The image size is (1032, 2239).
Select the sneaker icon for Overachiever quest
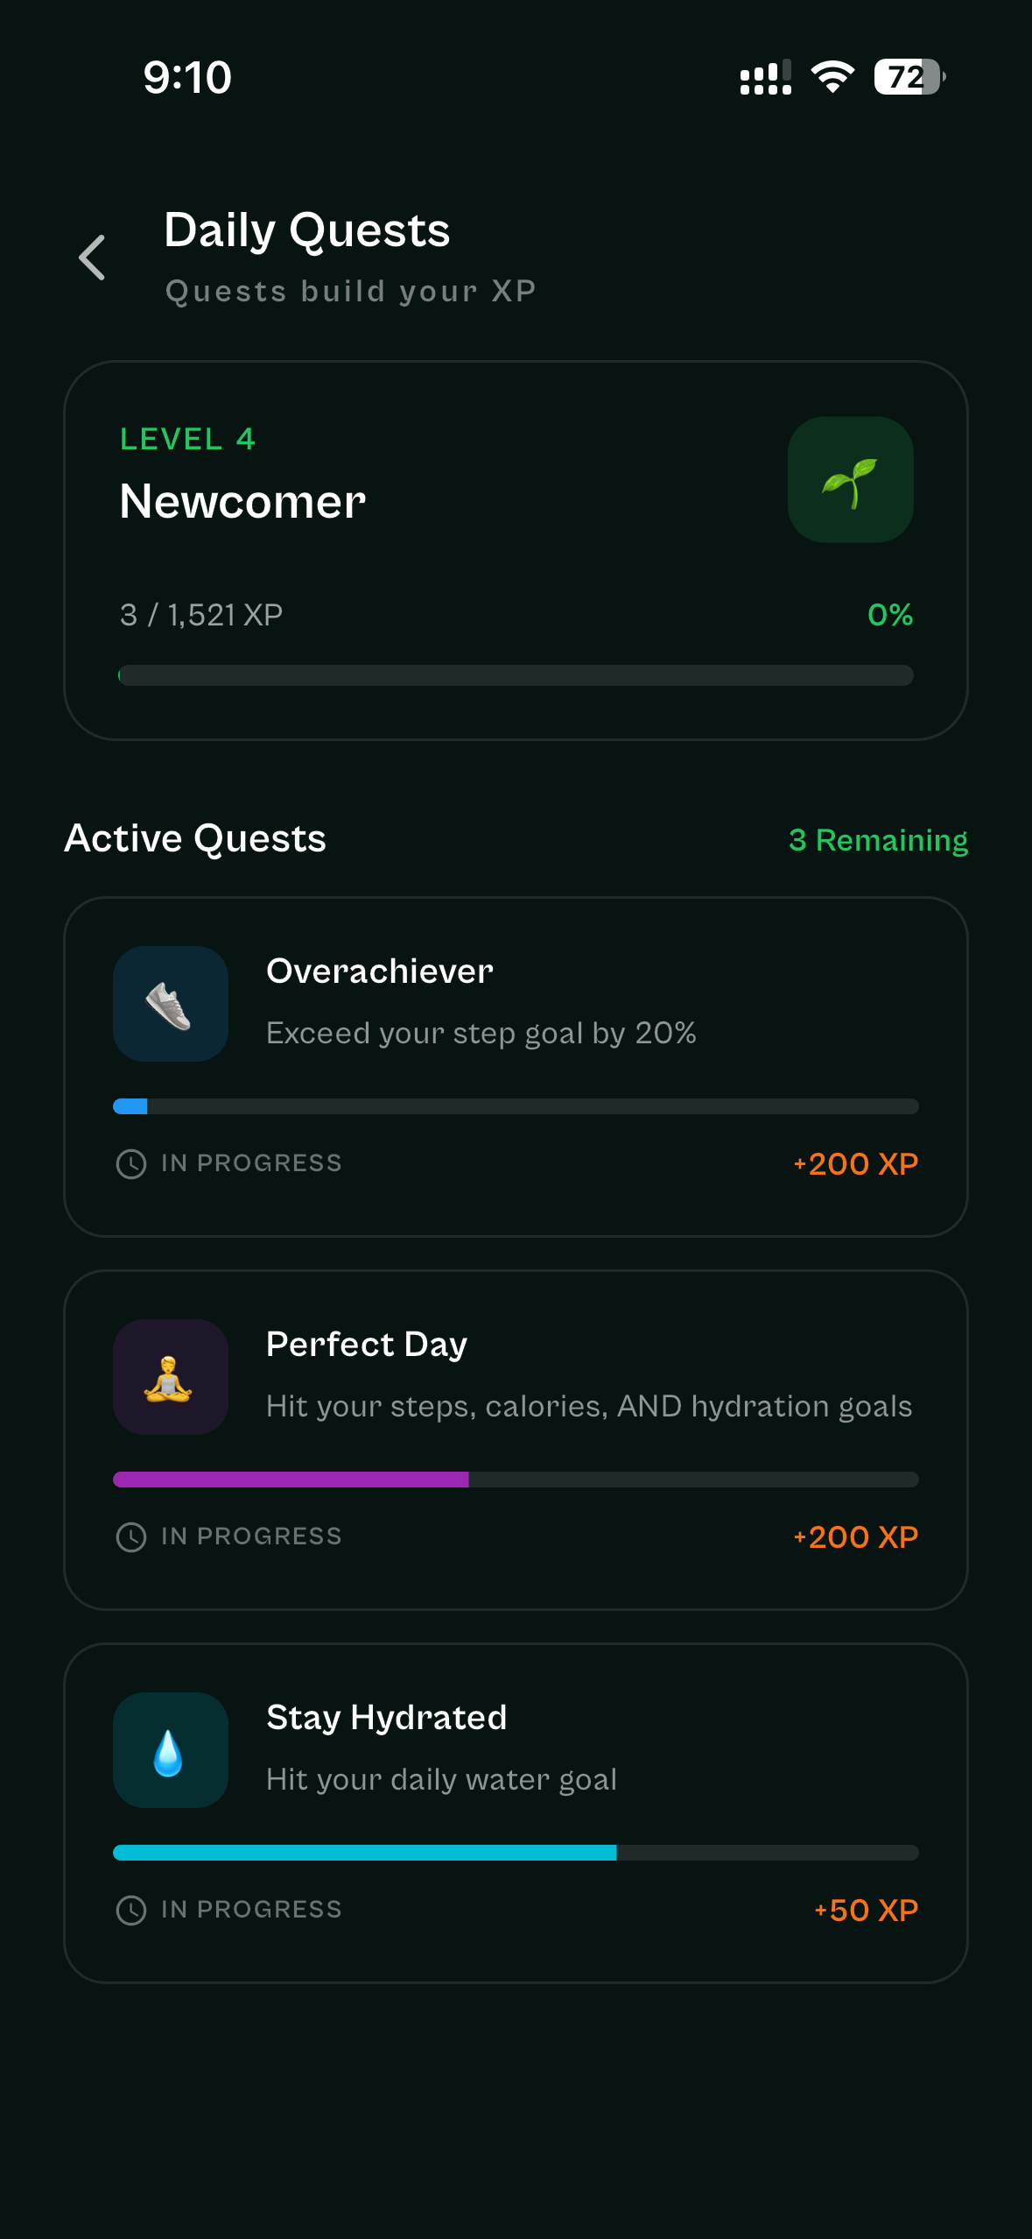170,1004
